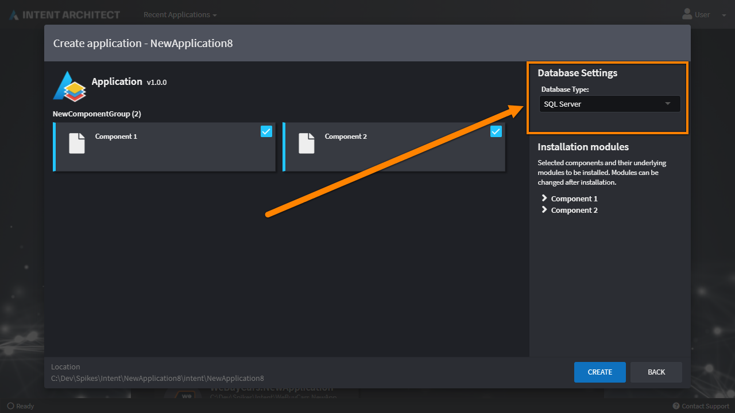Click the Component 2 file icon

click(307, 143)
